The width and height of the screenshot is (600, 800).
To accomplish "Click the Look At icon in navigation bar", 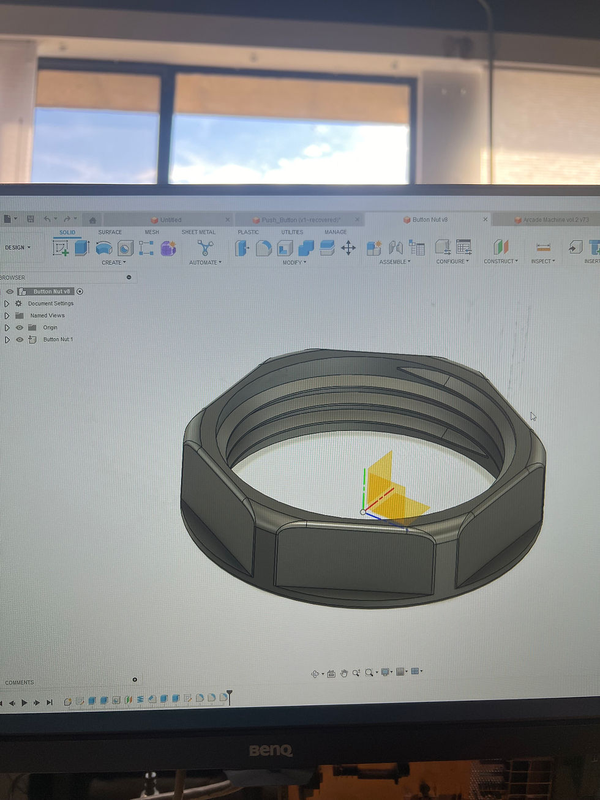I will [331, 673].
